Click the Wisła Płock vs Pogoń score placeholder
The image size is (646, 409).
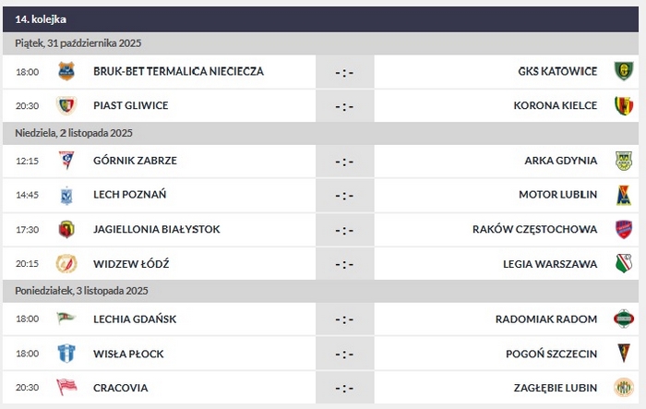[344, 354]
